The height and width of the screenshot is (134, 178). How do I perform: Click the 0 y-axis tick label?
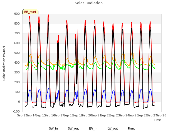19,102
